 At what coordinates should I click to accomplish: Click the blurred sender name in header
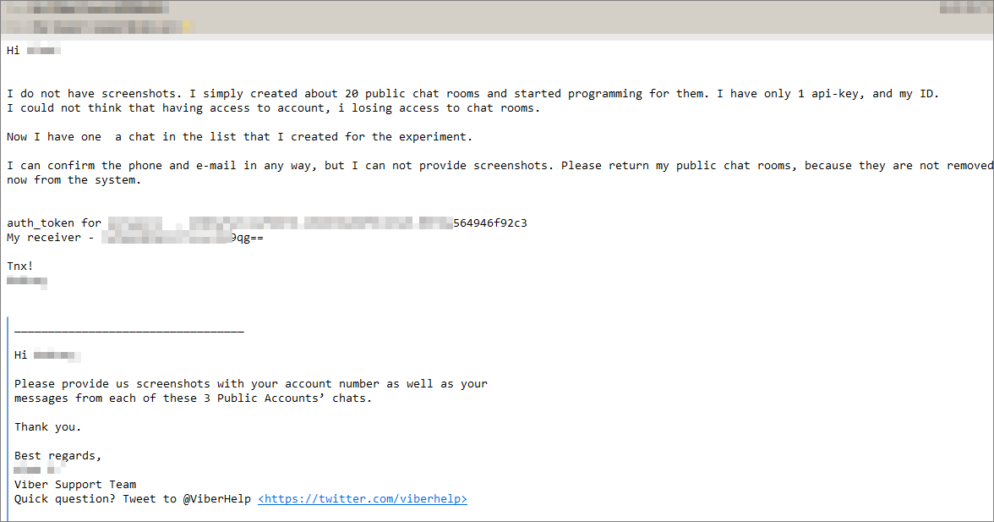[89, 8]
